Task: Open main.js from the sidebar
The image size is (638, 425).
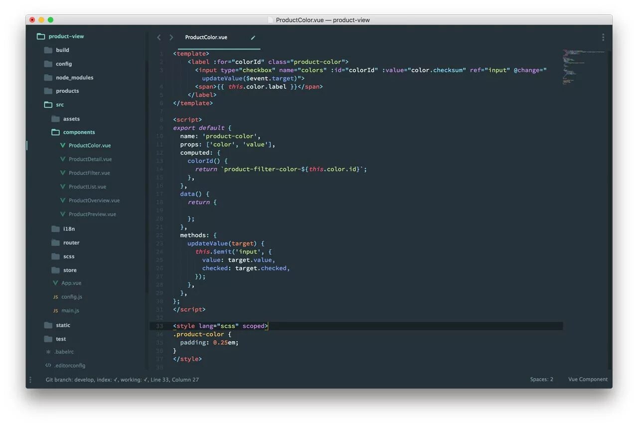Action: pos(70,310)
